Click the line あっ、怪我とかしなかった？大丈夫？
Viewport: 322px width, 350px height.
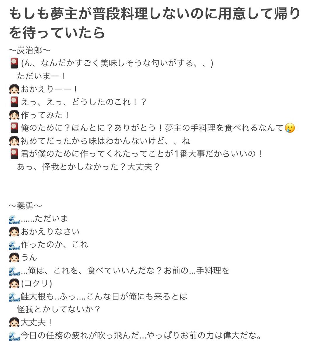88,167
